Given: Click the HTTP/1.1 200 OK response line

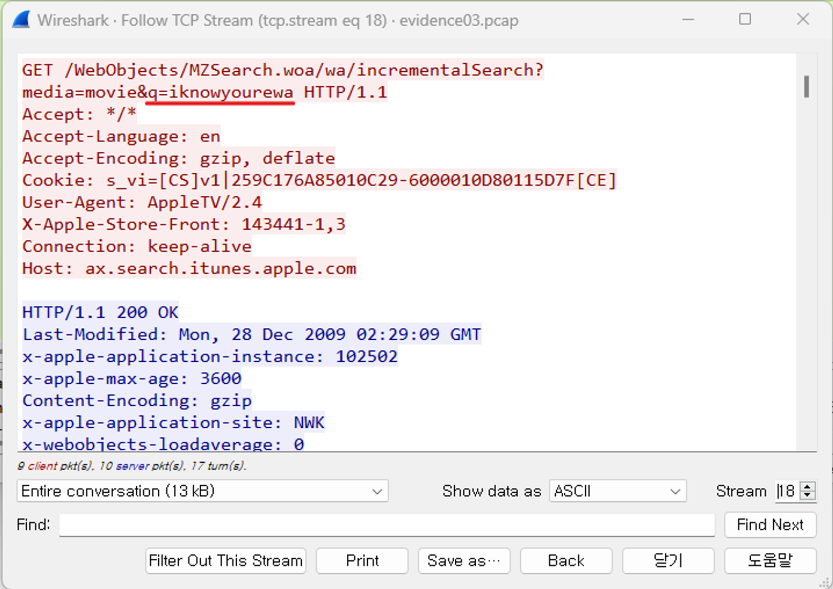Looking at the screenshot, I should (100, 312).
